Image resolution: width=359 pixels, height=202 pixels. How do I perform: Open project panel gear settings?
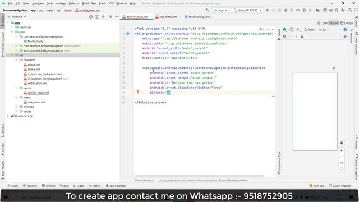click(x=111, y=17)
